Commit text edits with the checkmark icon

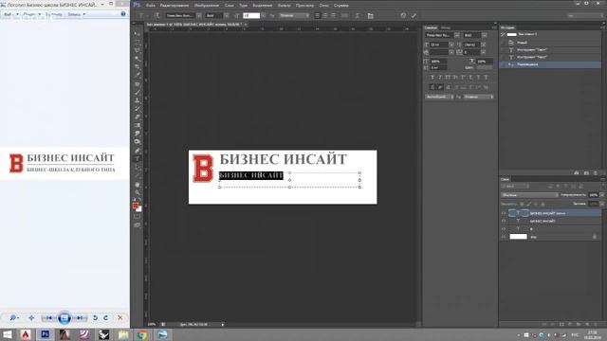[414, 15]
